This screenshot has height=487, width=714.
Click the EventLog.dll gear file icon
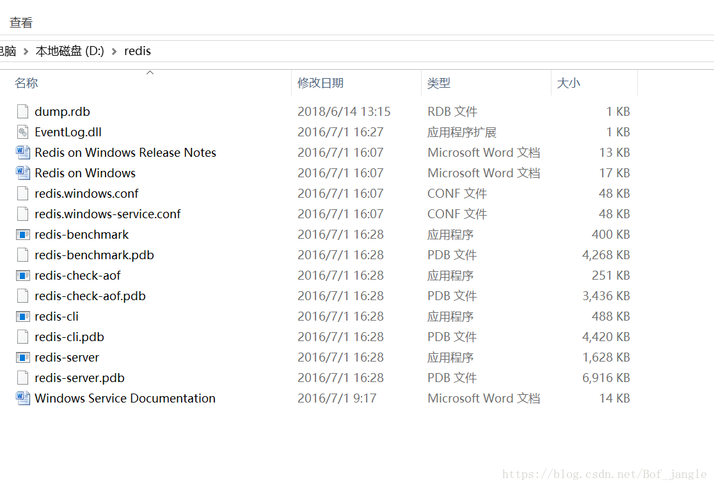23,132
